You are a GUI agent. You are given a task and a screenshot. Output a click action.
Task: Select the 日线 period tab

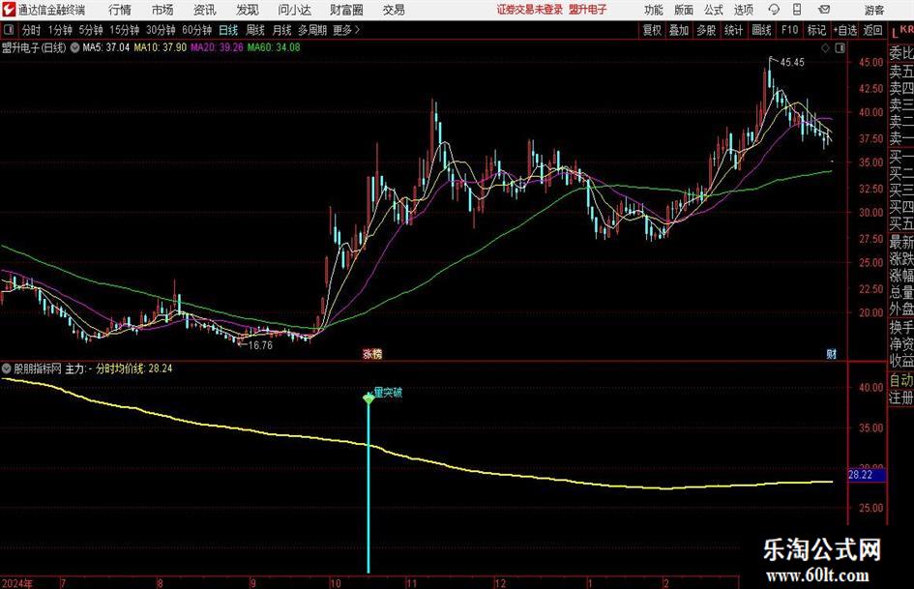click(228, 30)
